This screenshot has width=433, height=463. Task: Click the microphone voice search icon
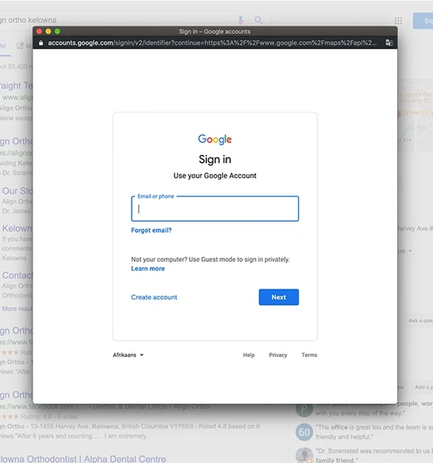[x=241, y=20]
